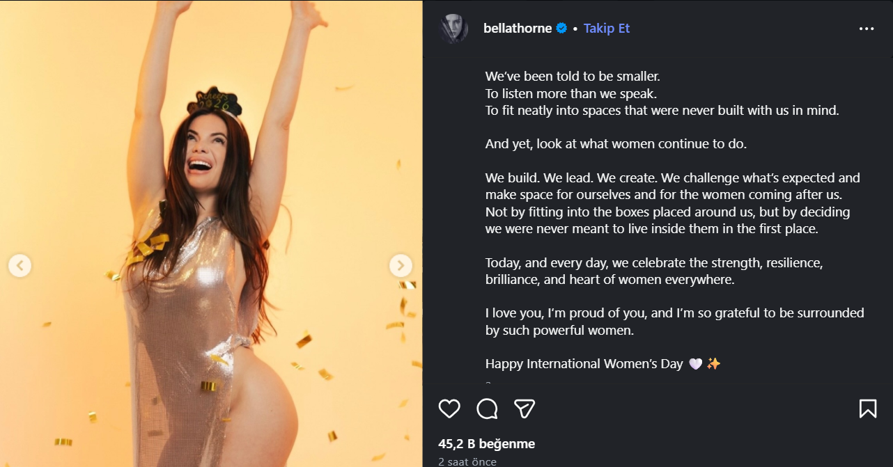
Task: Like the post with the heart icon
Action: pyautogui.click(x=449, y=409)
